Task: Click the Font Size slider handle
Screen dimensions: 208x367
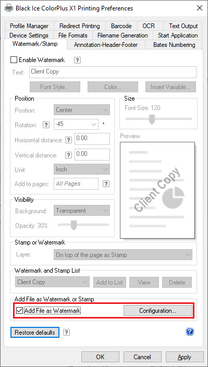Action: tap(152, 119)
